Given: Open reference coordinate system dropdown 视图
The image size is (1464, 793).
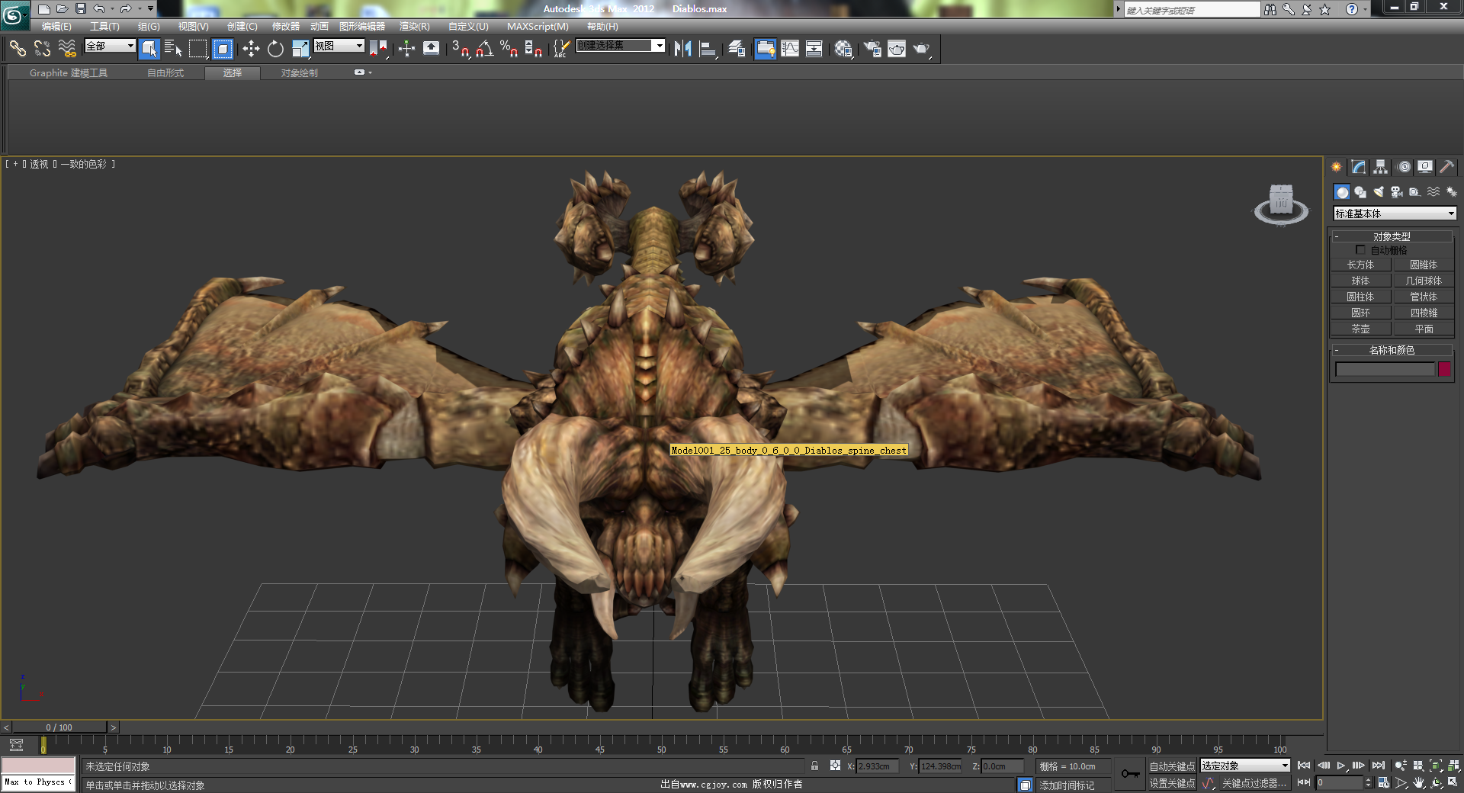Looking at the screenshot, I should tap(339, 46).
